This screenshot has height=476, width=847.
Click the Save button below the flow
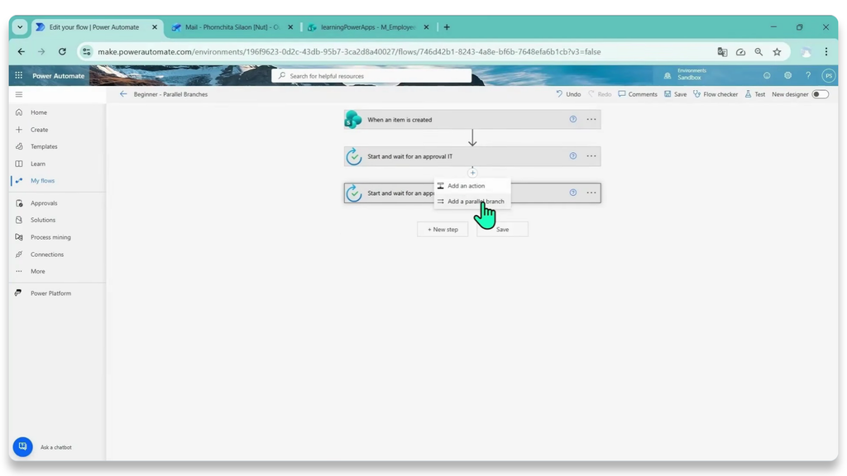(502, 230)
